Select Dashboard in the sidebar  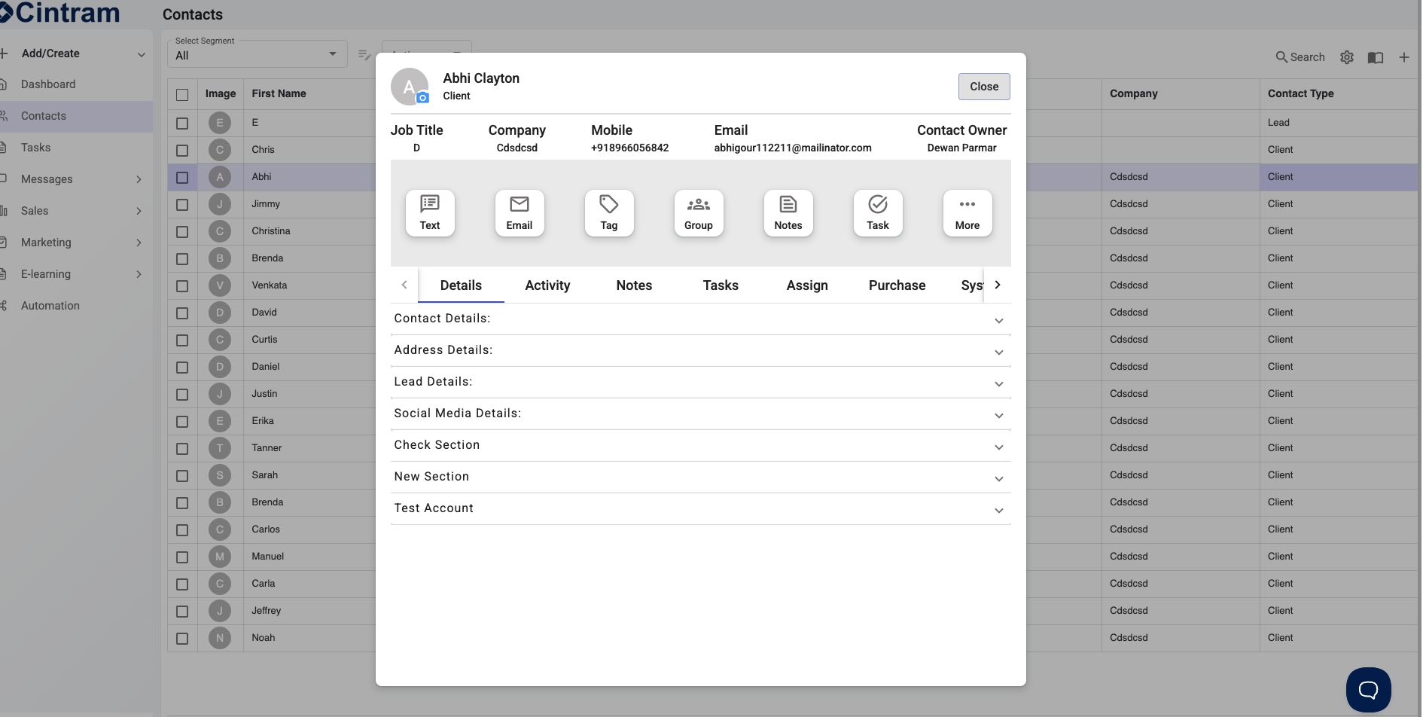click(48, 84)
